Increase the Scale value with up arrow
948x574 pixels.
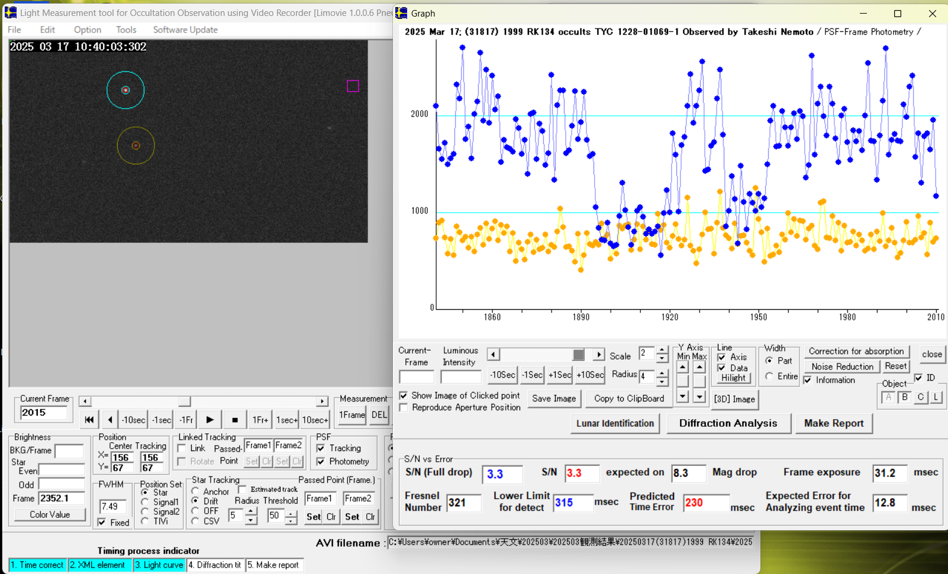(662, 350)
